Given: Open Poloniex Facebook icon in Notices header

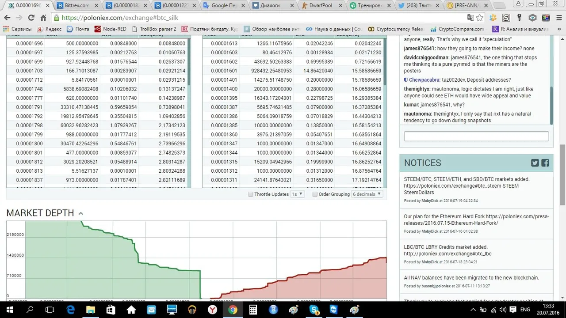Looking at the screenshot, I should (545, 163).
